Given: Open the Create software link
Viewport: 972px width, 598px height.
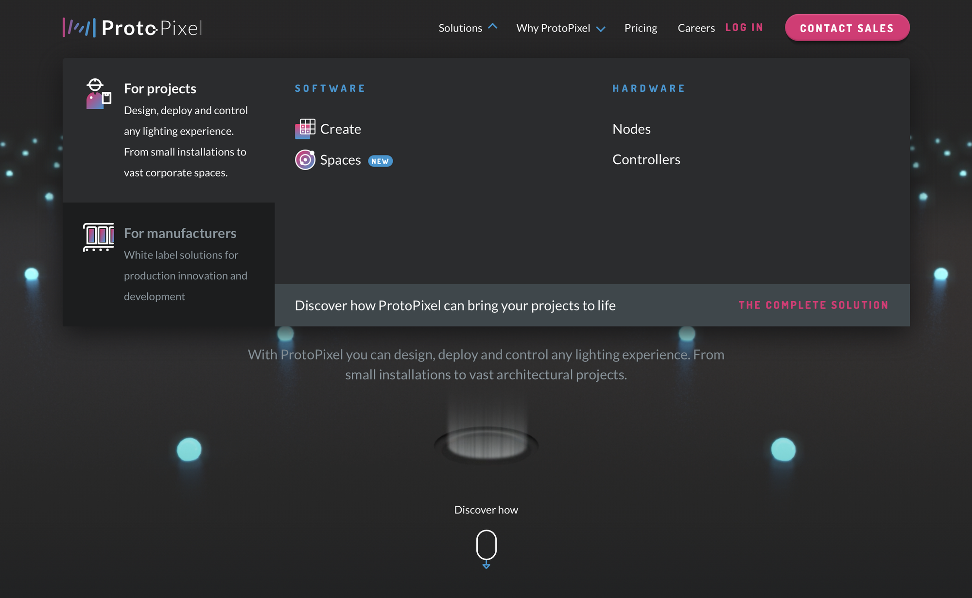Looking at the screenshot, I should coord(340,129).
